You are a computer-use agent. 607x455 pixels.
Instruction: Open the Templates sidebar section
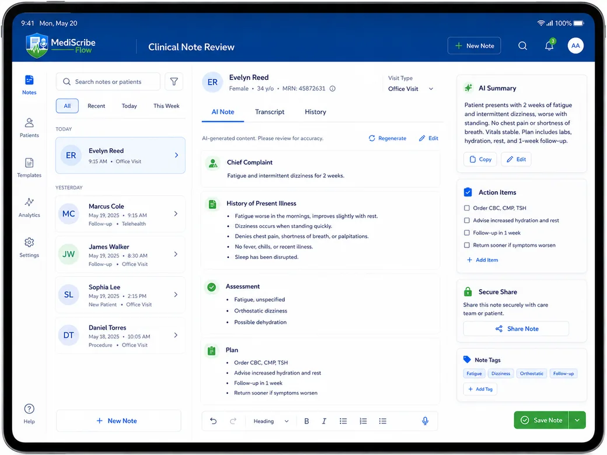29,167
